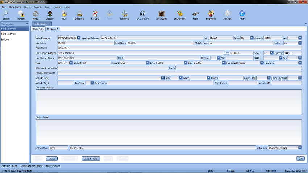Open the Warrants scales icon
This screenshot has width=308, height=173.
pyautogui.click(x=124, y=14)
